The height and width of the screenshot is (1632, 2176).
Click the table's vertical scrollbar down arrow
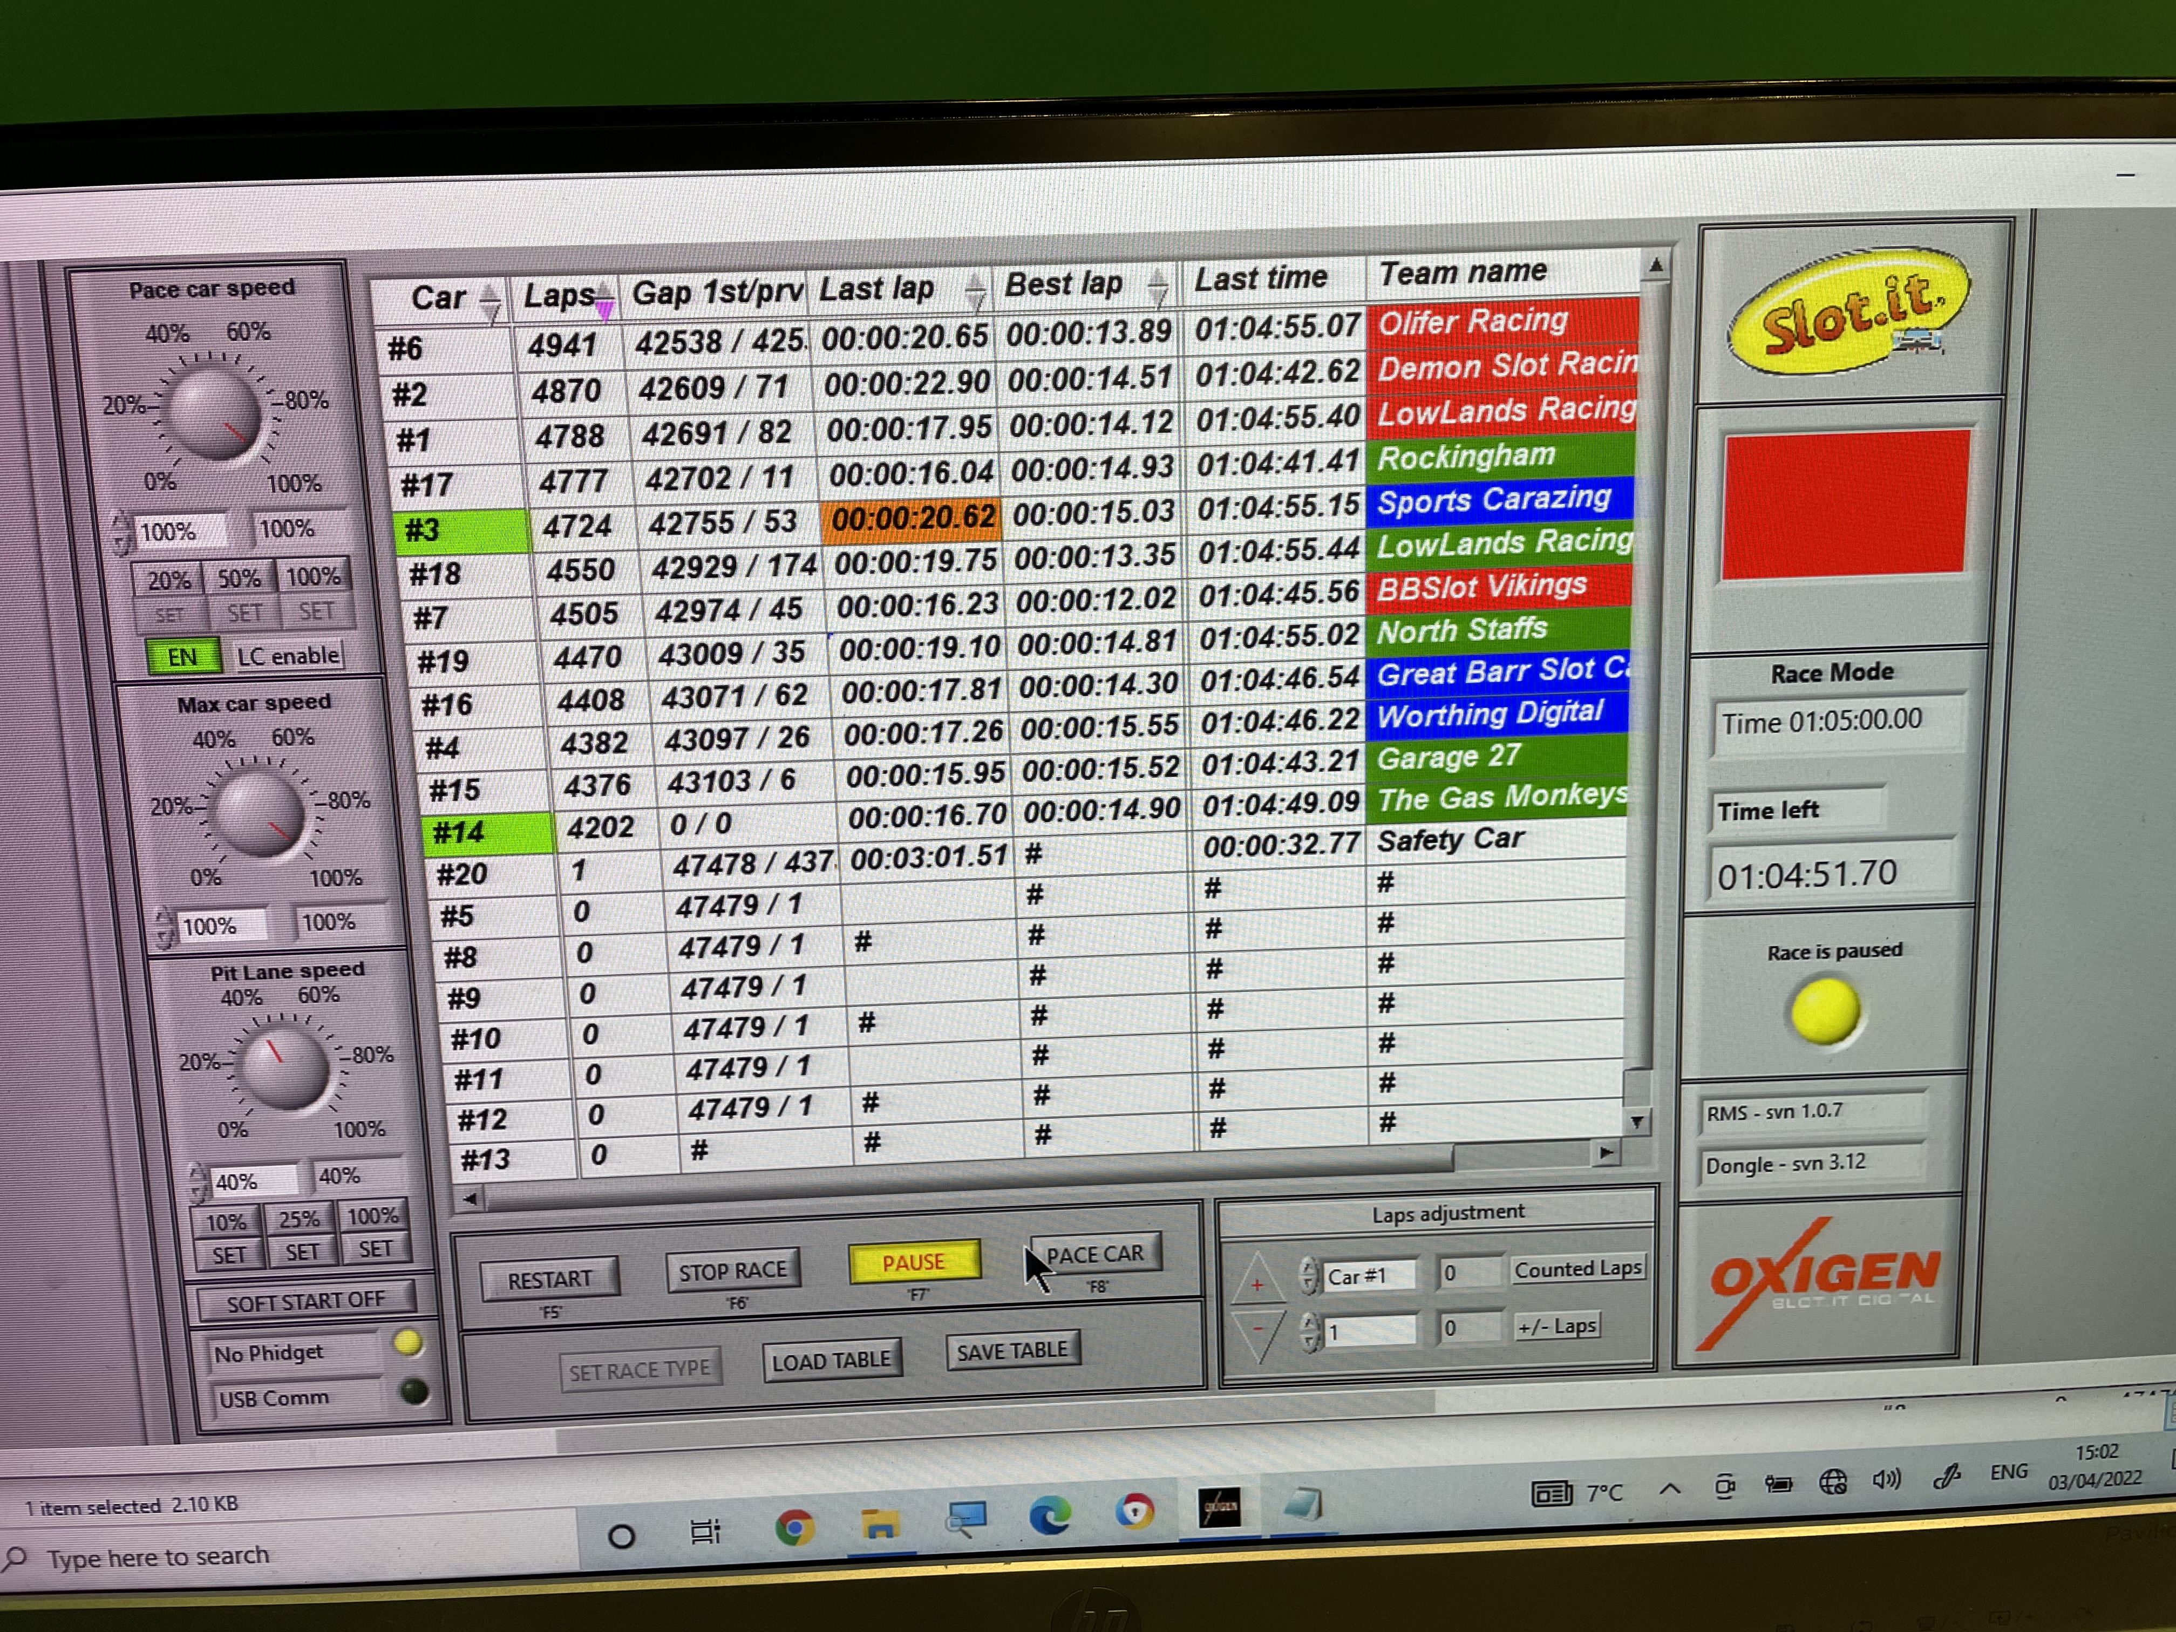click(1637, 1120)
